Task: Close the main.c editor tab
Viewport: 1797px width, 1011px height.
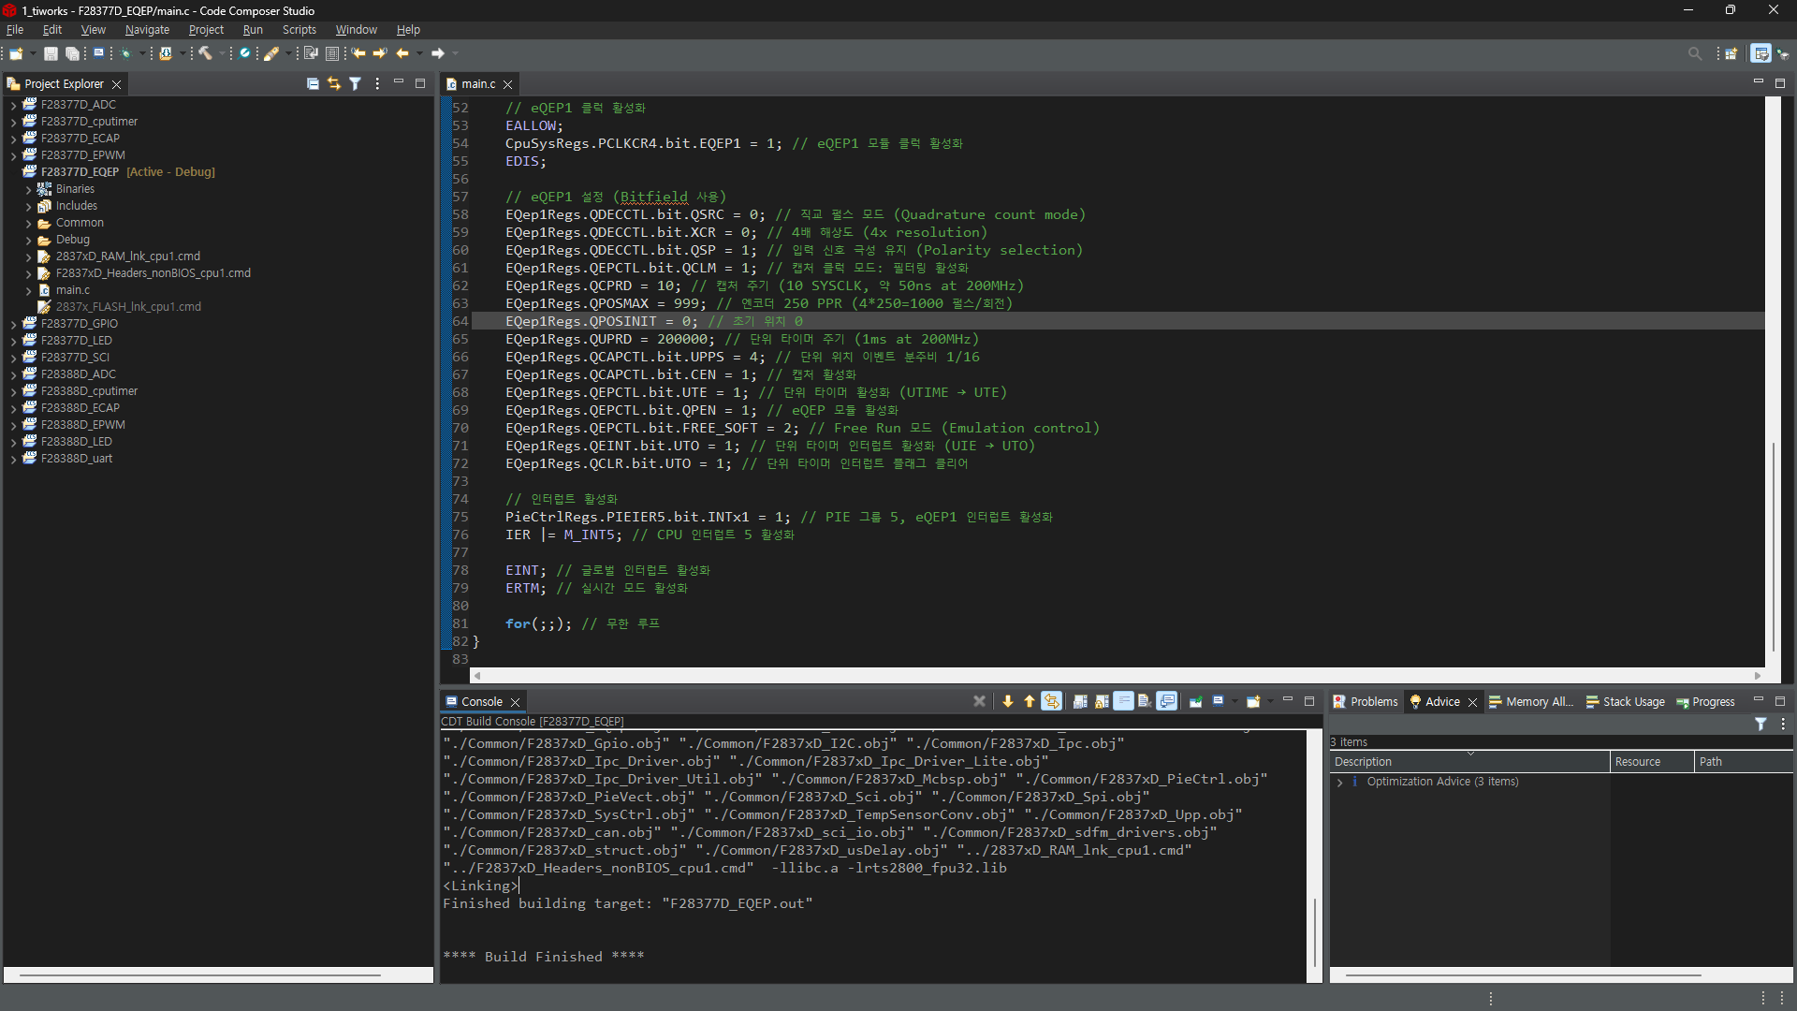Action: tap(508, 84)
